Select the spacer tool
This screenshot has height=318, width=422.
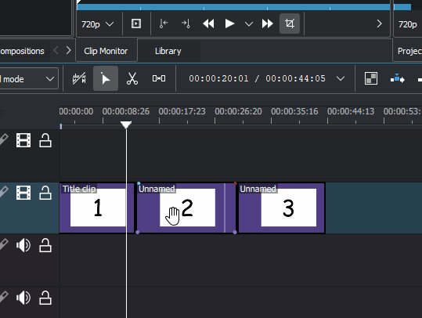click(159, 78)
